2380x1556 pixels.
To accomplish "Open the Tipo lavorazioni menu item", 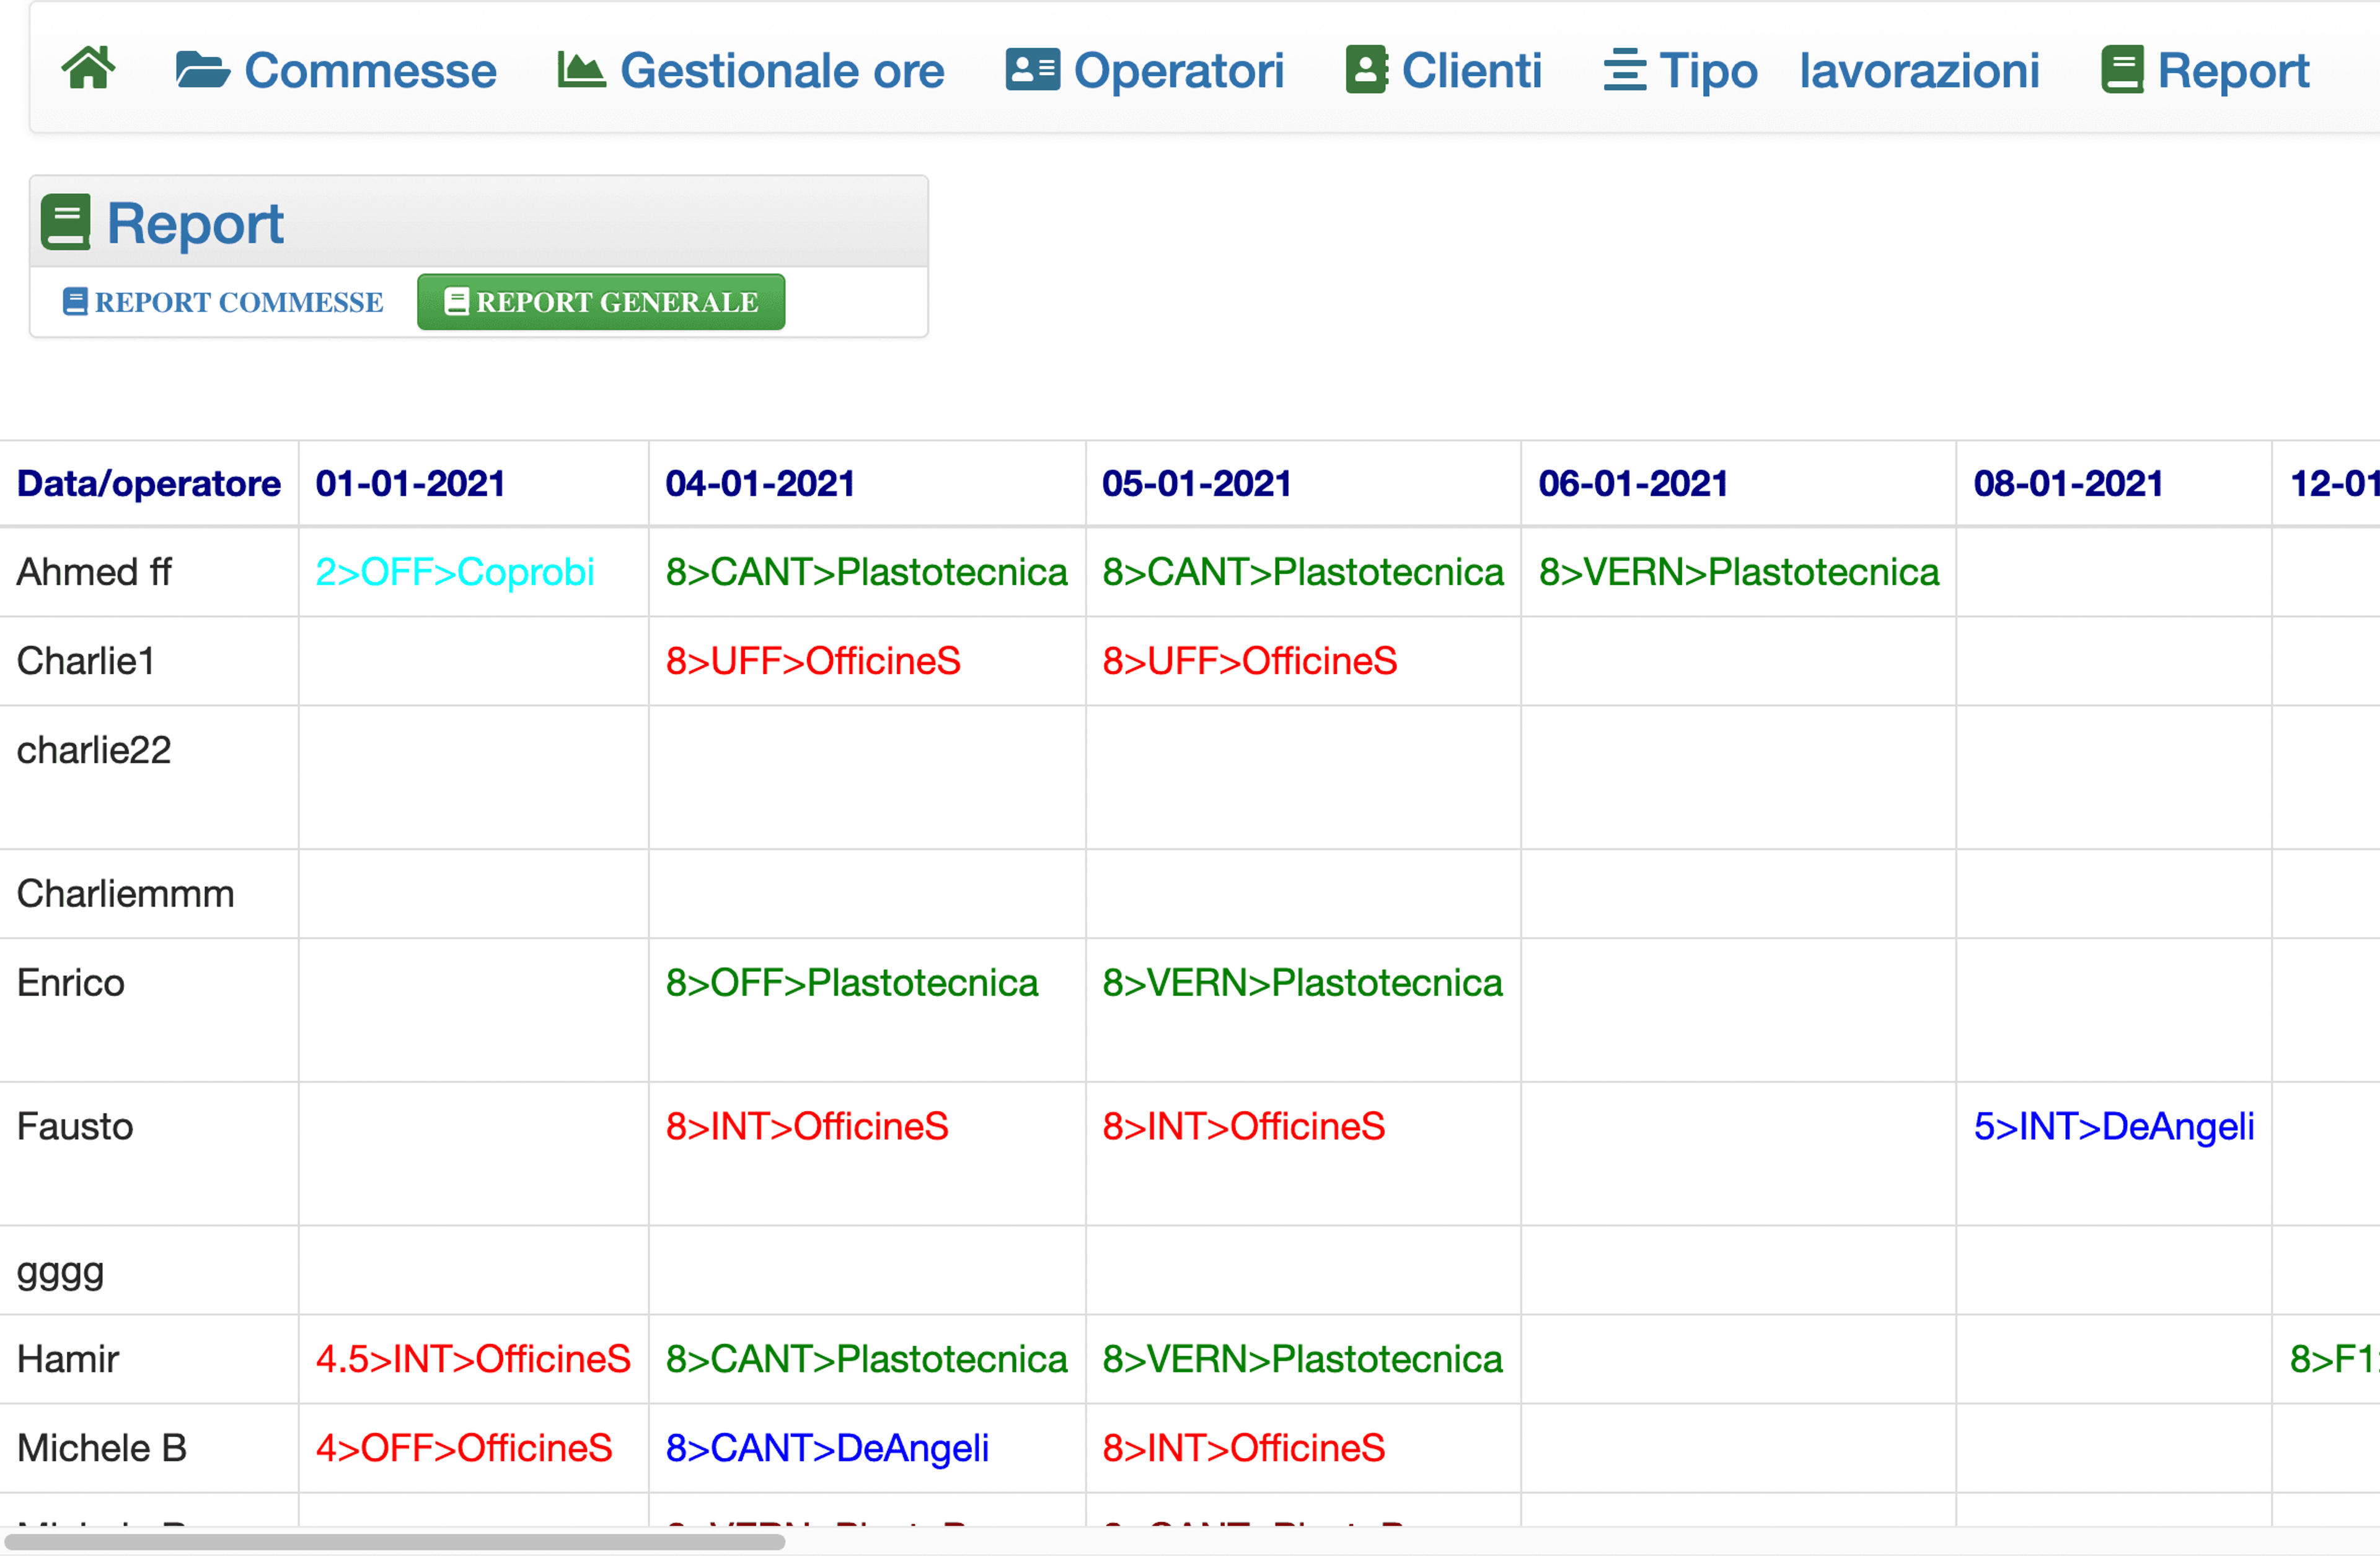I will click(1821, 70).
